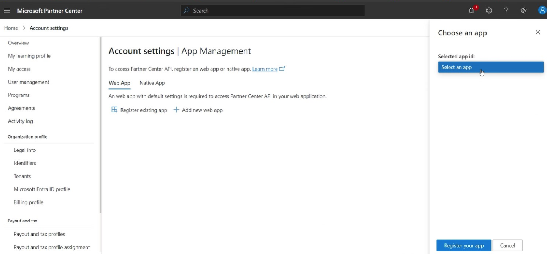Open My learning profile
Viewport: 547px width, 254px height.
point(29,56)
